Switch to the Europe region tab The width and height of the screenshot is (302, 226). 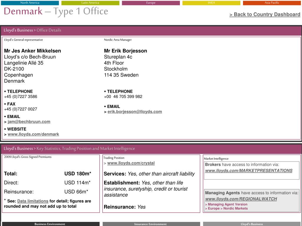tap(151, 3)
